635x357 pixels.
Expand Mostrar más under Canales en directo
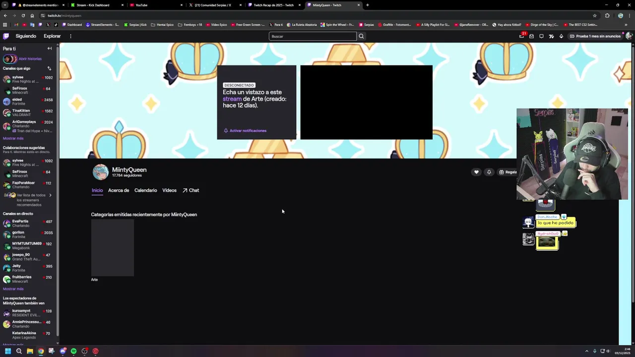(13, 289)
